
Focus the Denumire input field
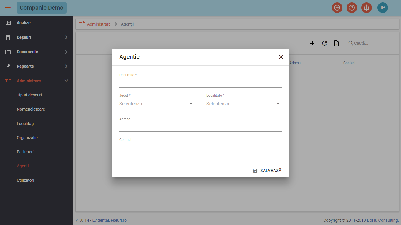200,83
